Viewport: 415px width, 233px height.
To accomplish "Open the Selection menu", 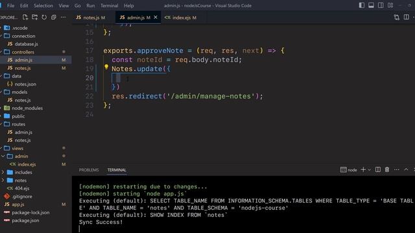I will point(43,6).
